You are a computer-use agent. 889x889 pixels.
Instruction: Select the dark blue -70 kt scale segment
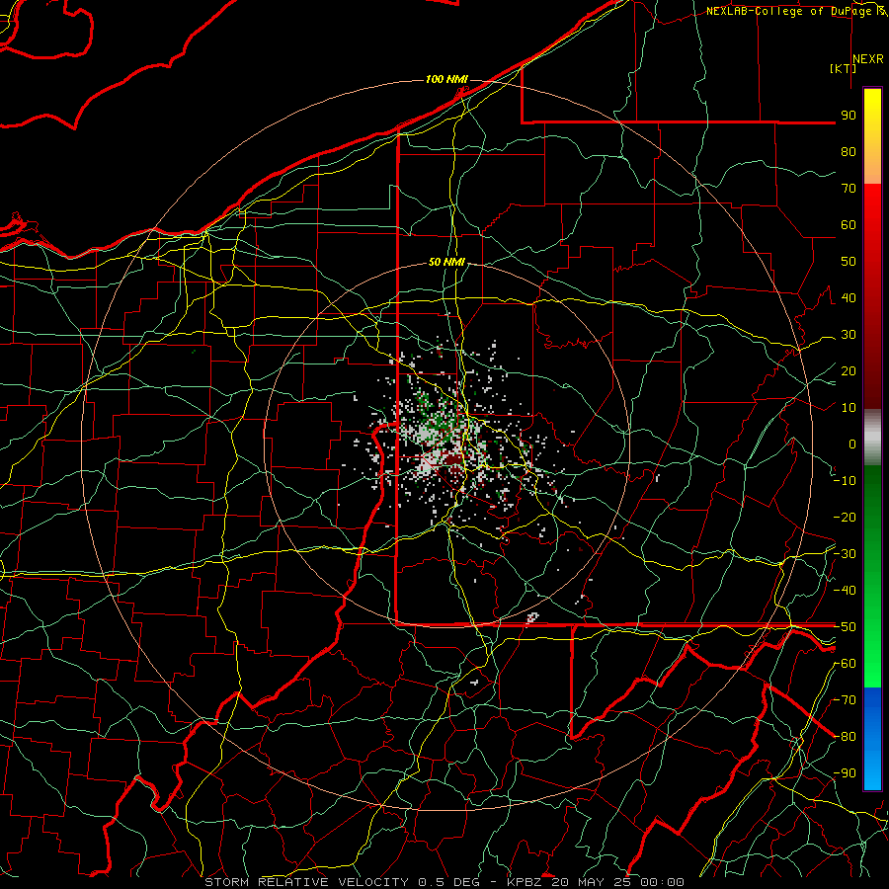[x=872, y=706]
